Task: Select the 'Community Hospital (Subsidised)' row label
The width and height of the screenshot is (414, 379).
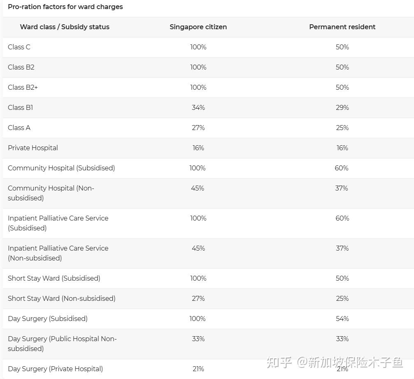Action: 61,168
